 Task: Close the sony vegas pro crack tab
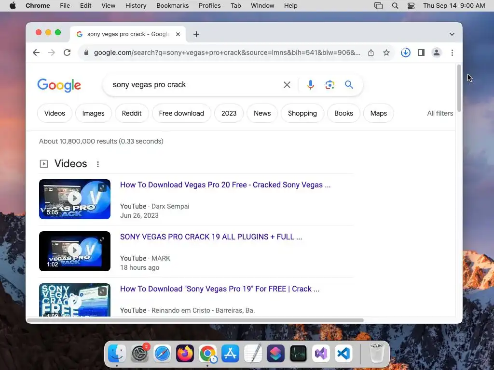click(x=178, y=34)
